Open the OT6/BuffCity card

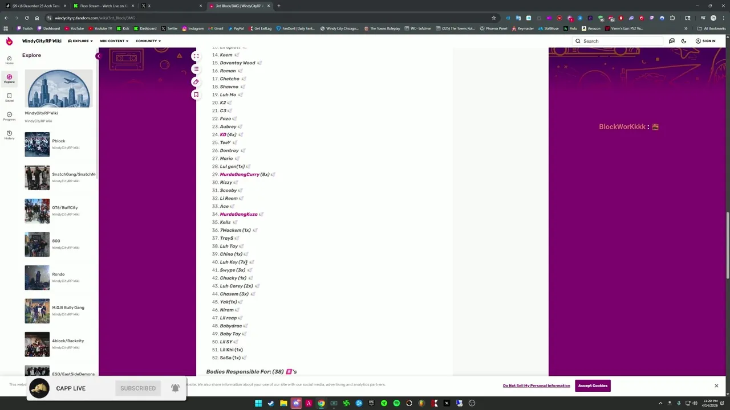[x=59, y=211]
